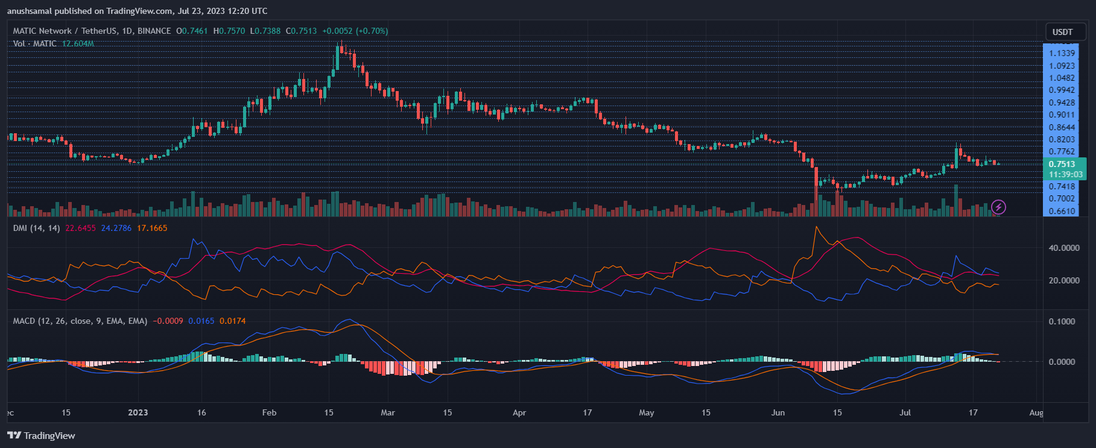Click the volume value 12.604M
Image resolution: width=1096 pixels, height=448 pixels.
(x=78, y=43)
